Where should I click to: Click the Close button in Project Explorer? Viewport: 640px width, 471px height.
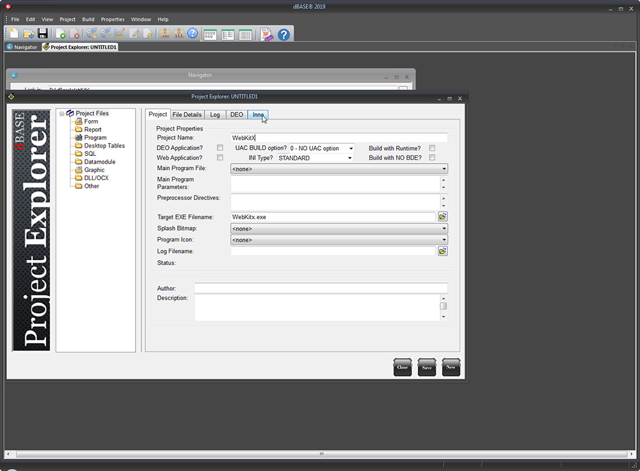pos(403,367)
